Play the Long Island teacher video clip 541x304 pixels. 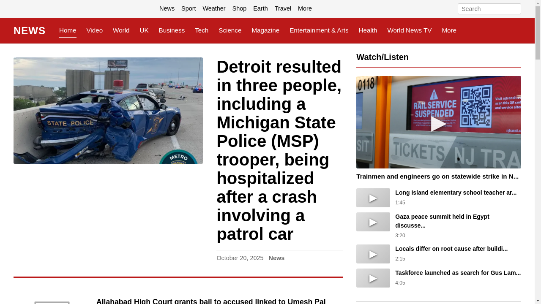point(373,198)
